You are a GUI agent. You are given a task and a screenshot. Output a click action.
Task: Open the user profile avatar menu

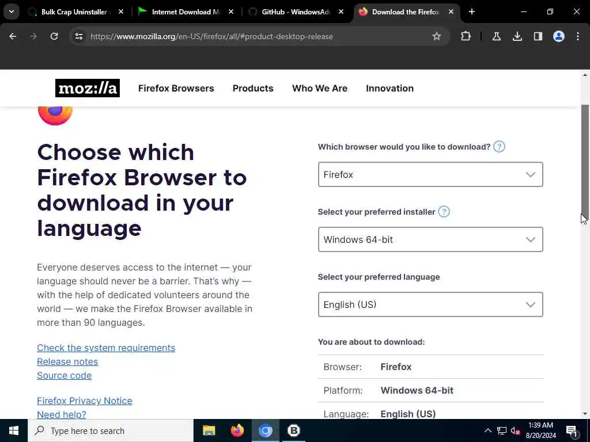[x=559, y=36]
